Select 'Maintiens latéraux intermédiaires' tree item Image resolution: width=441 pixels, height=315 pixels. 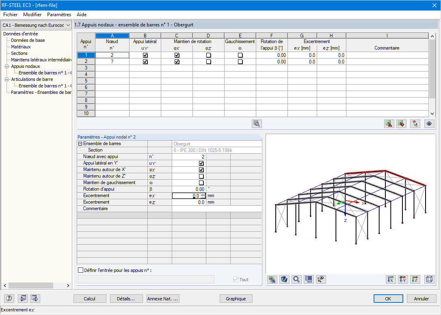point(41,60)
